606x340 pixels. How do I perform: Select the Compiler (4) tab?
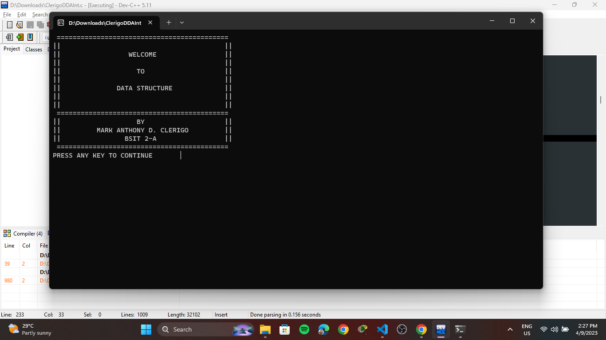tap(23, 233)
